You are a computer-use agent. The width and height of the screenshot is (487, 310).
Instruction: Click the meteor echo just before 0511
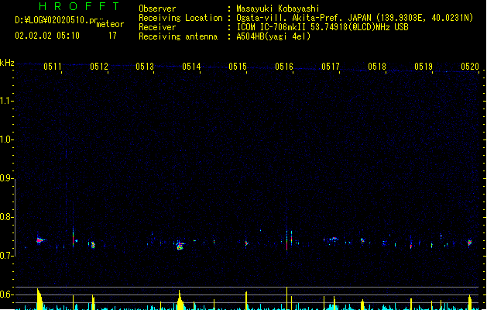tap(40, 240)
